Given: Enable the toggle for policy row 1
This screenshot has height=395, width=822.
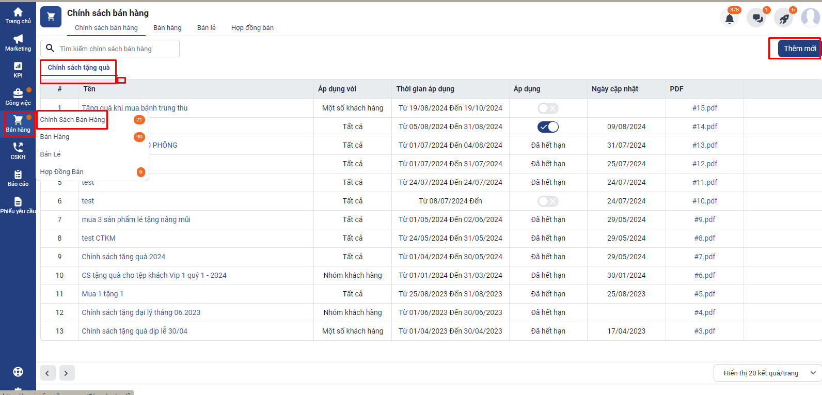Looking at the screenshot, I should 548,108.
